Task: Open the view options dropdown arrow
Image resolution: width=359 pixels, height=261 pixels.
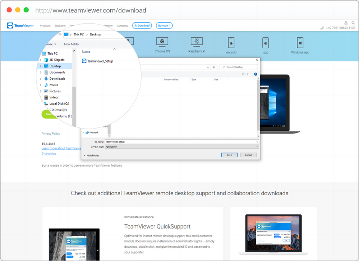Action: 248,74
